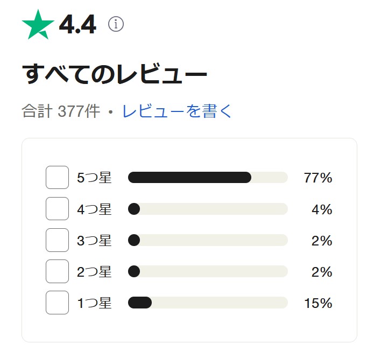The height and width of the screenshot is (351, 367).
Task: Select the 15% percentage label
Action: point(318,303)
